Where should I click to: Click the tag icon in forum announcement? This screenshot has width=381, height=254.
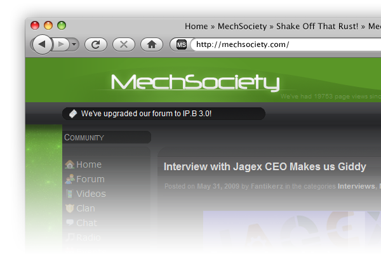click(x=73, y=114)
